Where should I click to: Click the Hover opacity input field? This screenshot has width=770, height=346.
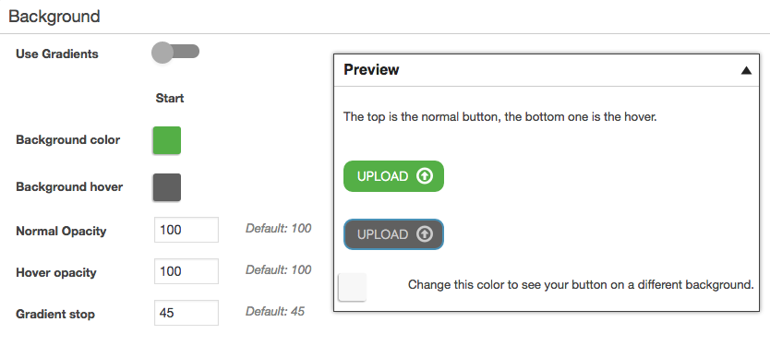click(x=186, y=271)
